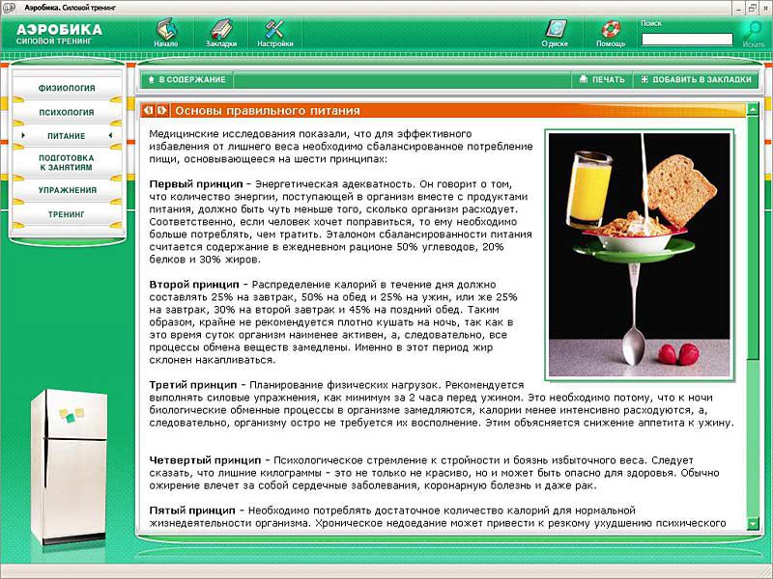Screen dimensions: 773x579
Task: Go to previous page with left arrow
Action: point(149,111)
